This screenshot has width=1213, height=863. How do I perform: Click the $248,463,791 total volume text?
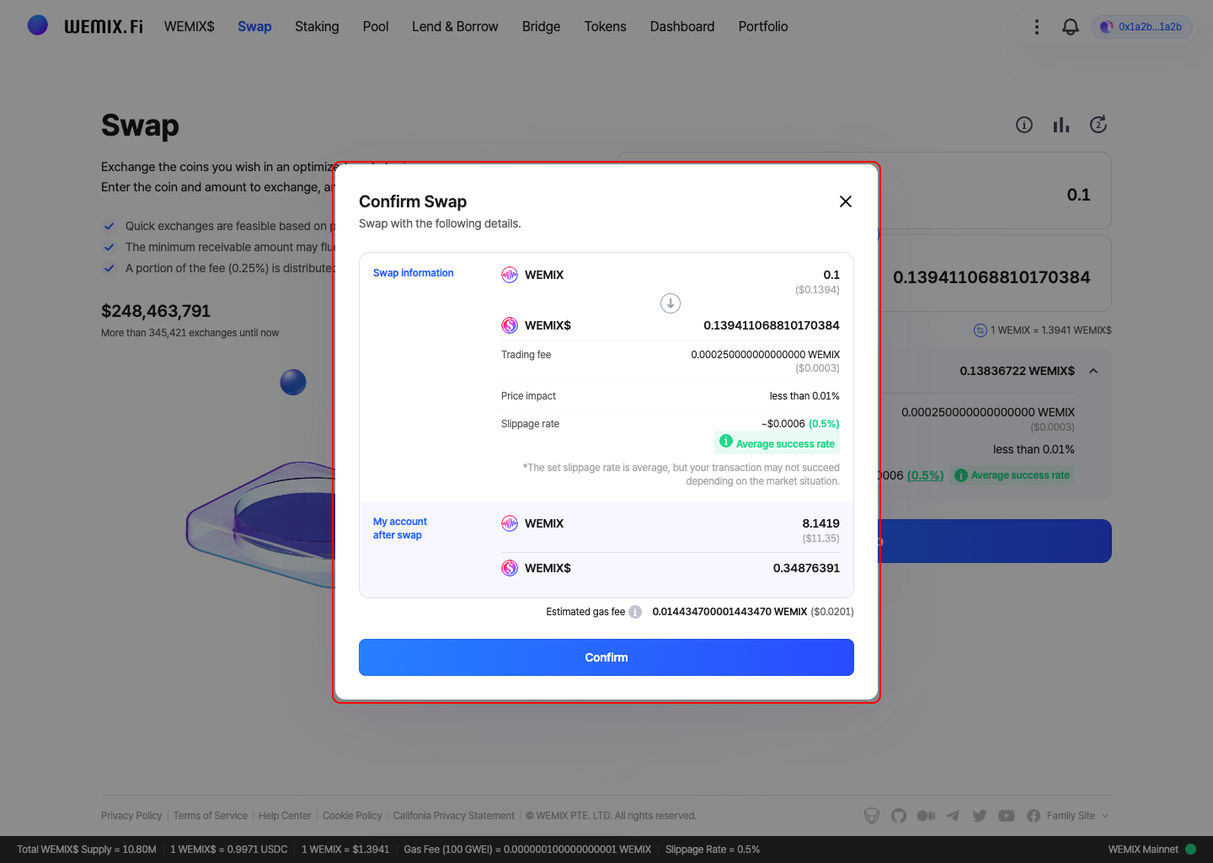(x=156, y=311)
